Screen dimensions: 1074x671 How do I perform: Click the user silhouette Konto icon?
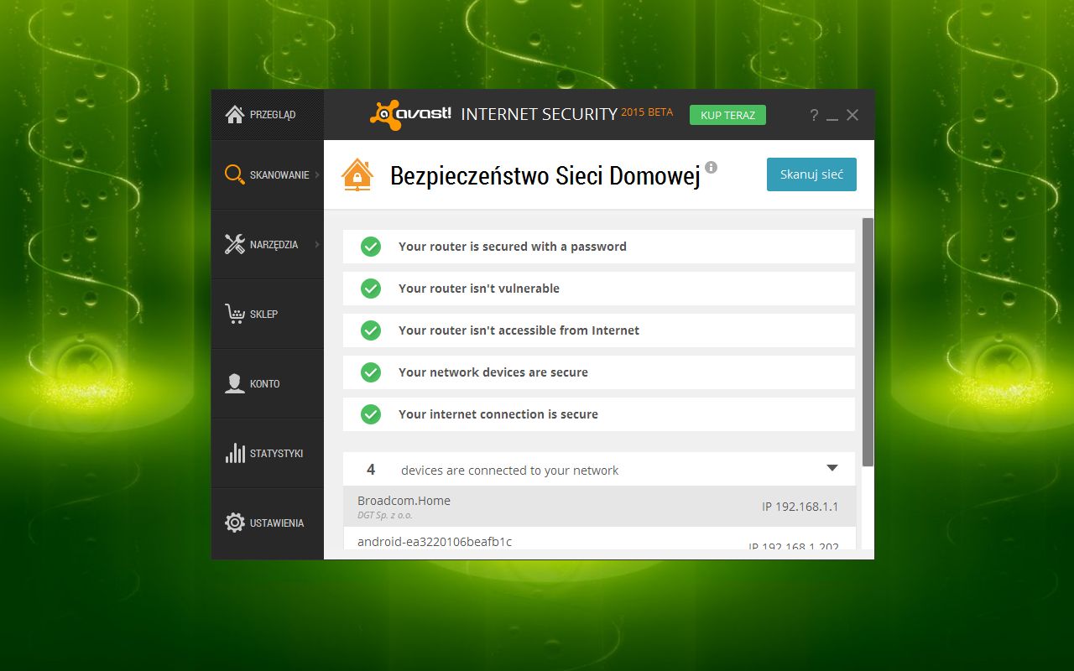pos(235,383)
